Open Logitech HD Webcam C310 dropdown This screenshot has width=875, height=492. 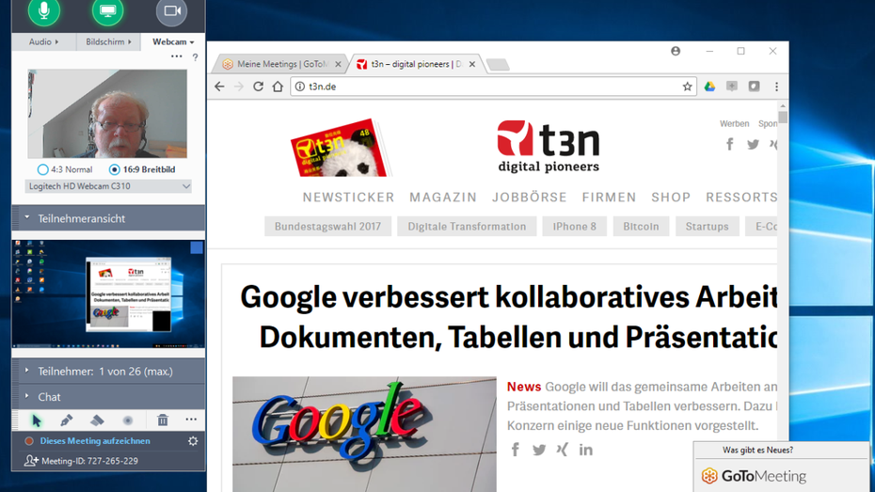pos(108,186)
